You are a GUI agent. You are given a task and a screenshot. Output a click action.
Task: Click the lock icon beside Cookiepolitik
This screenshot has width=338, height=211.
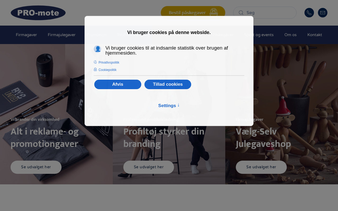click(95, 70)
